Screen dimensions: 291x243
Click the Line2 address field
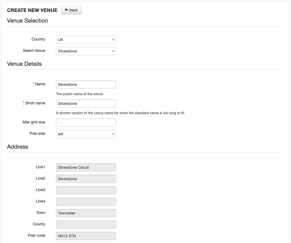[86, 179]
